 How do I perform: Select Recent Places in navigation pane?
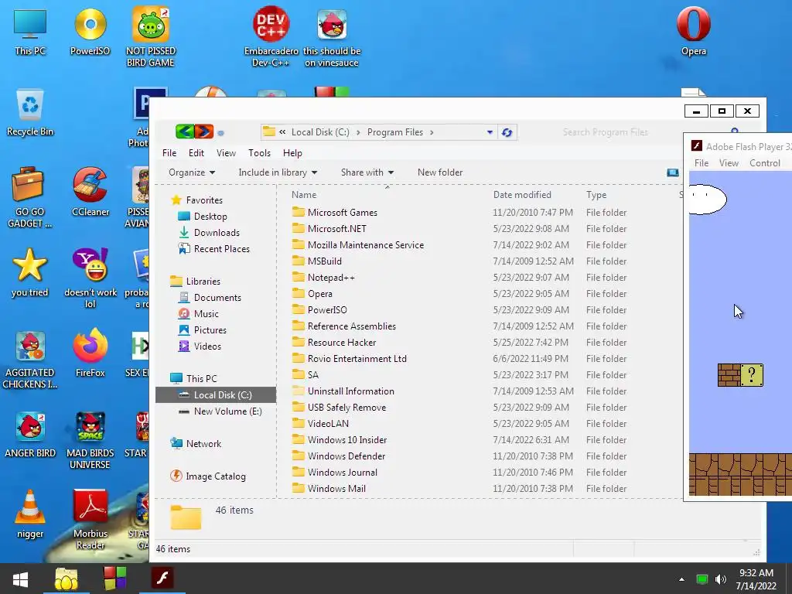tap(221, 248)
